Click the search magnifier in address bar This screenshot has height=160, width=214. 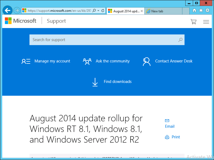[x=94, y=10]
